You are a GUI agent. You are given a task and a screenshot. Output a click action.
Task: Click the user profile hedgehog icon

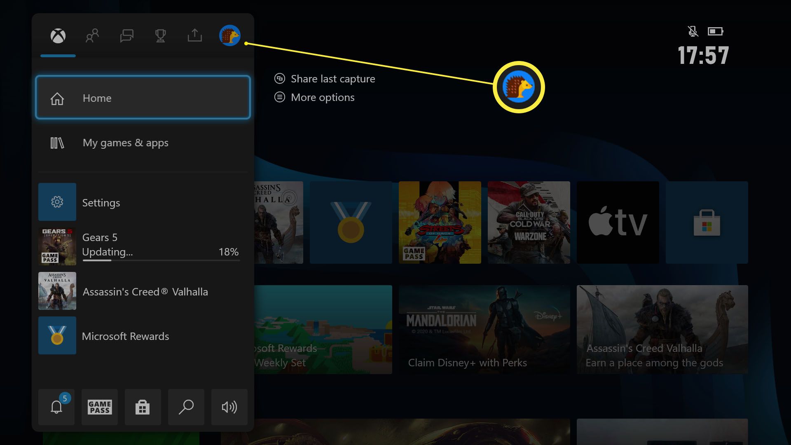230,35
